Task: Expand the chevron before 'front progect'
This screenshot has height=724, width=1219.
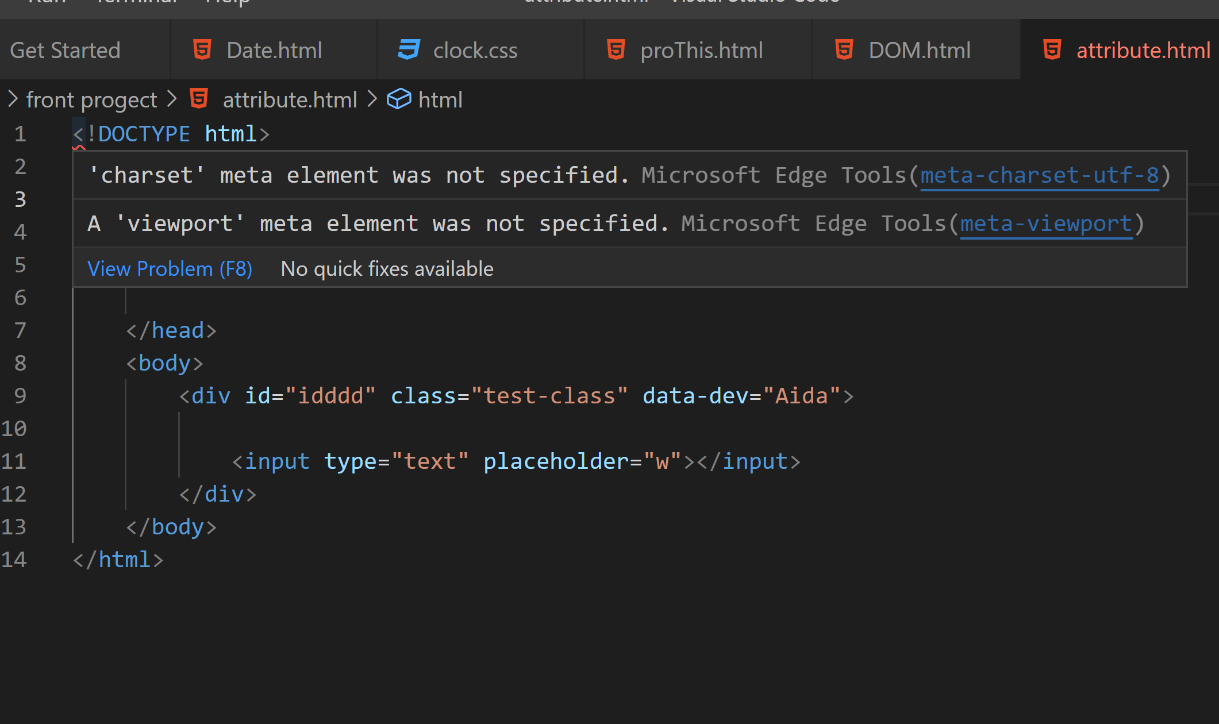Action: [x=13, y=99]
